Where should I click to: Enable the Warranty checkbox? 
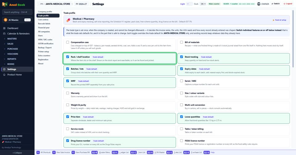[x=68, y=93]
